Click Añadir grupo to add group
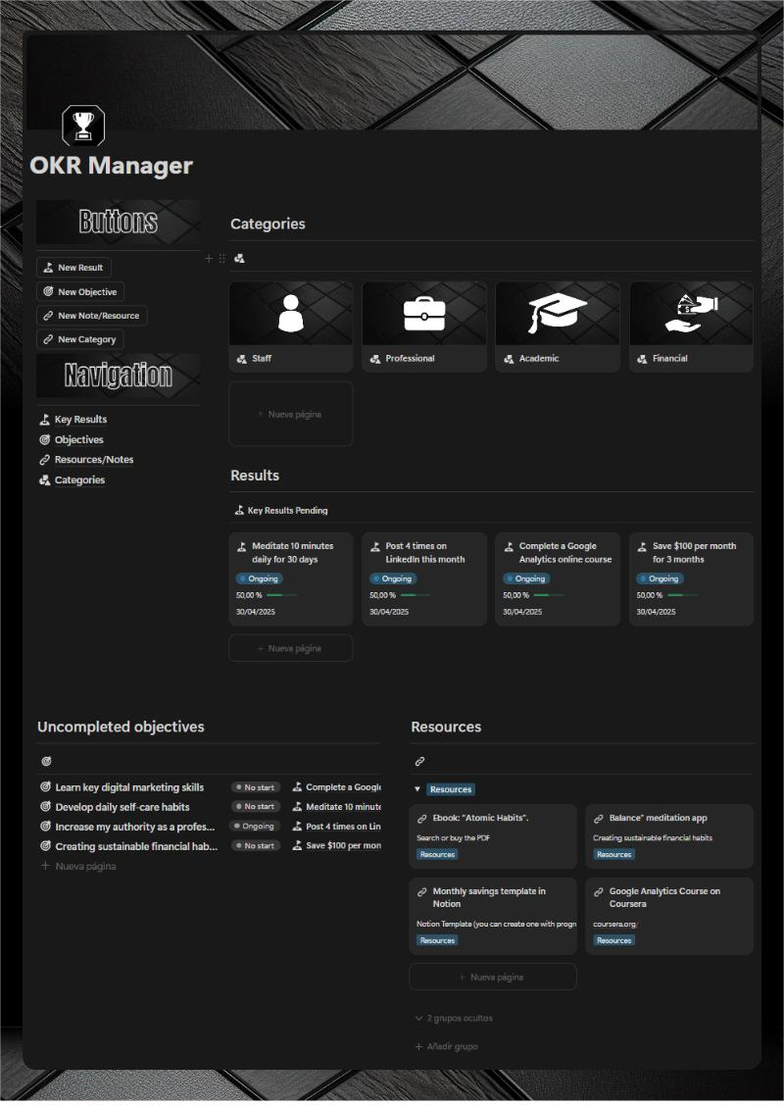The image size is (784, 1108). click(446, 1046)
